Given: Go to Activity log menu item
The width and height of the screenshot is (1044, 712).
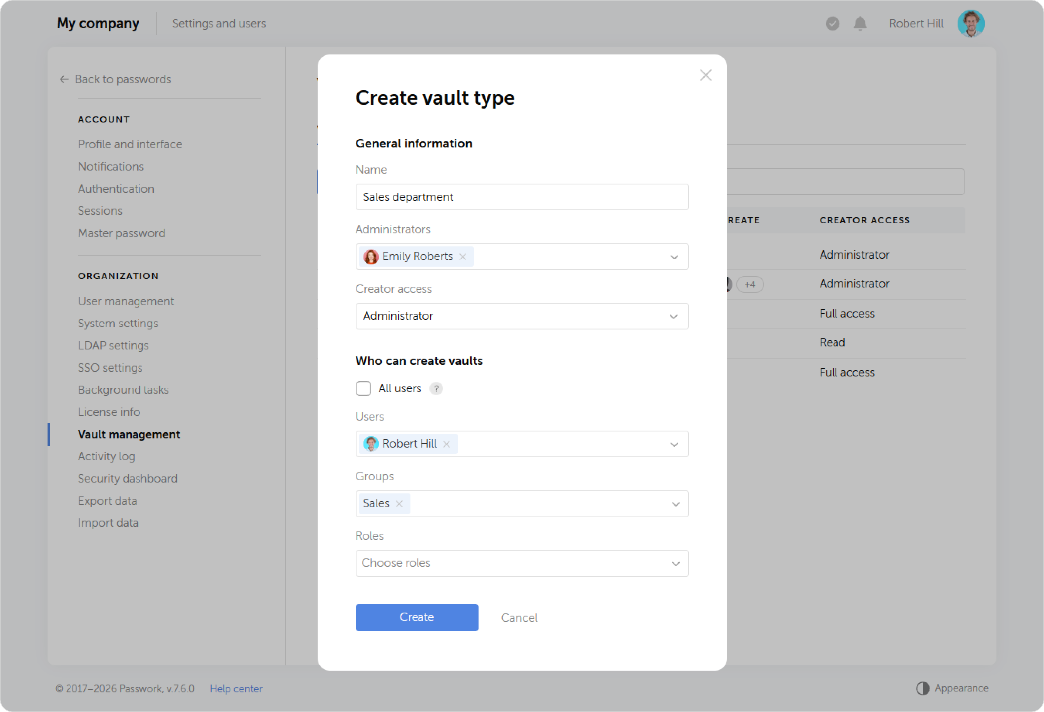Looking at the screenshot, I should coord(107,456).
